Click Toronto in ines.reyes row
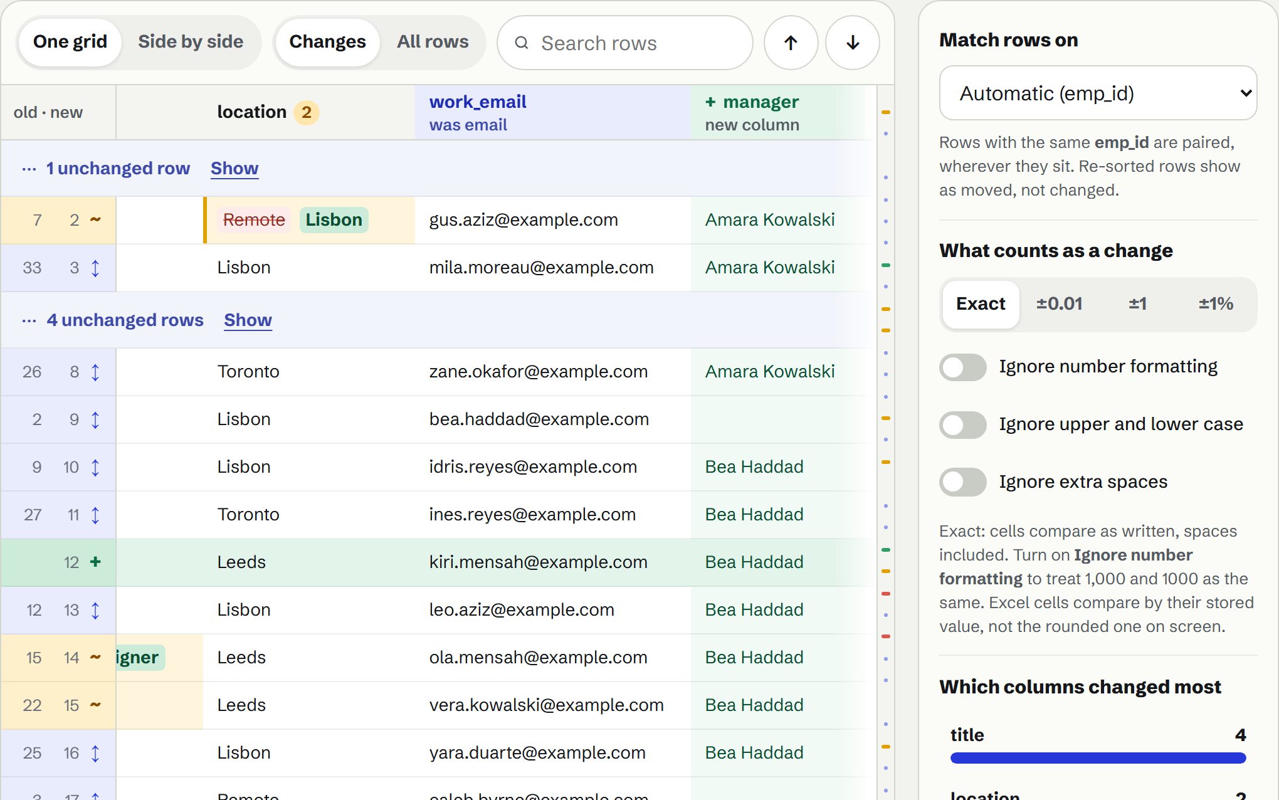This screenshot has height=800, width=1279. pyautogui.click(x=248, y=515)
